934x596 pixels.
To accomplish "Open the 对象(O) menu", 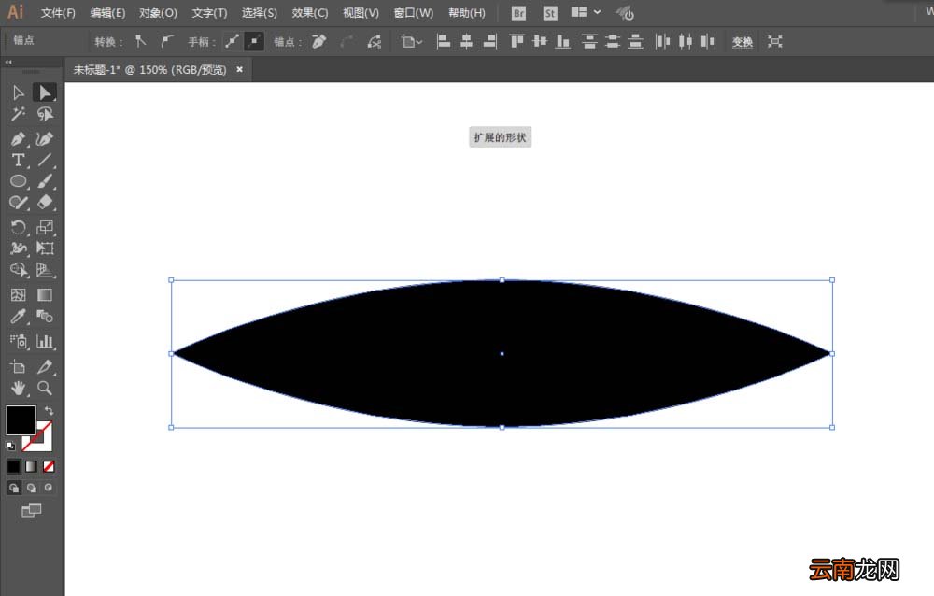I will coord(158,12).
